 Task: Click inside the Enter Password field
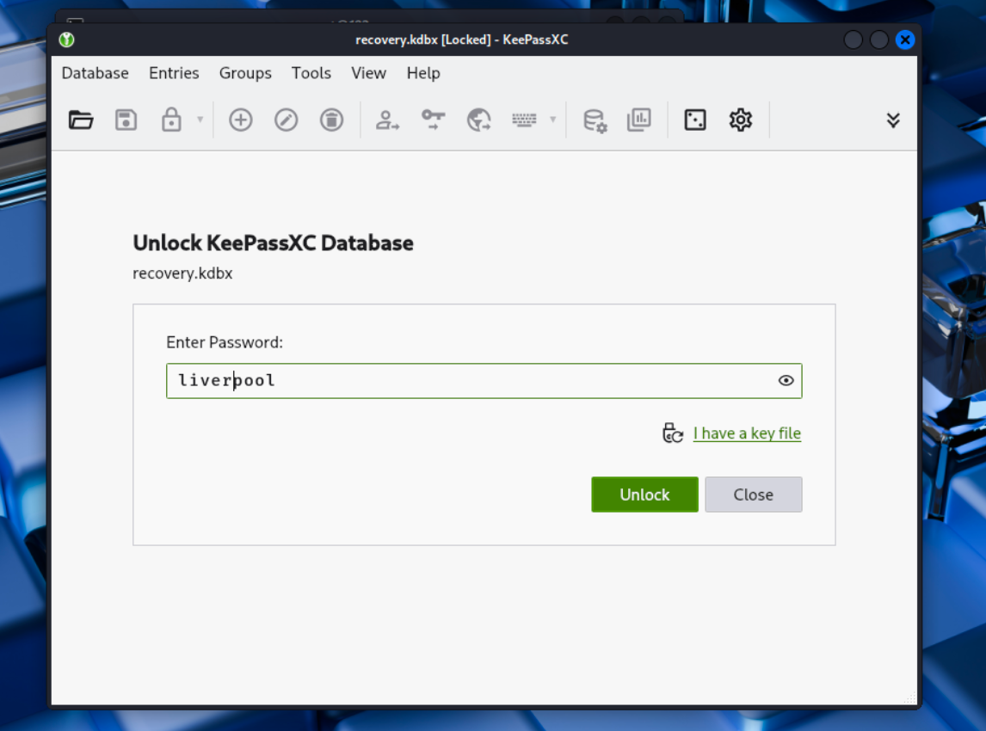pyautogui.click(x=484, y=381)
